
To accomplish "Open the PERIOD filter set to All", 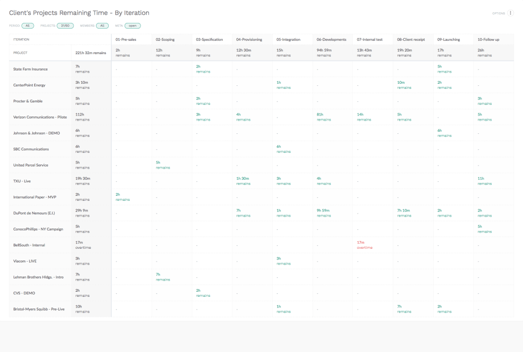I will click(28, 25).
